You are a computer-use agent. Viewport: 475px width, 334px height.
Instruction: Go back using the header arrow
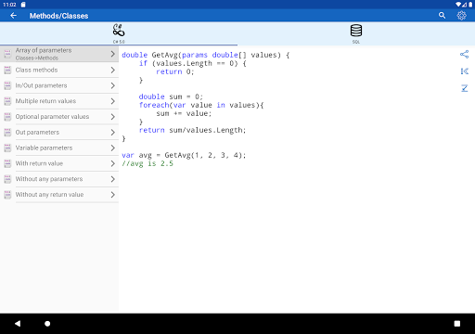[x=13, y=16]
